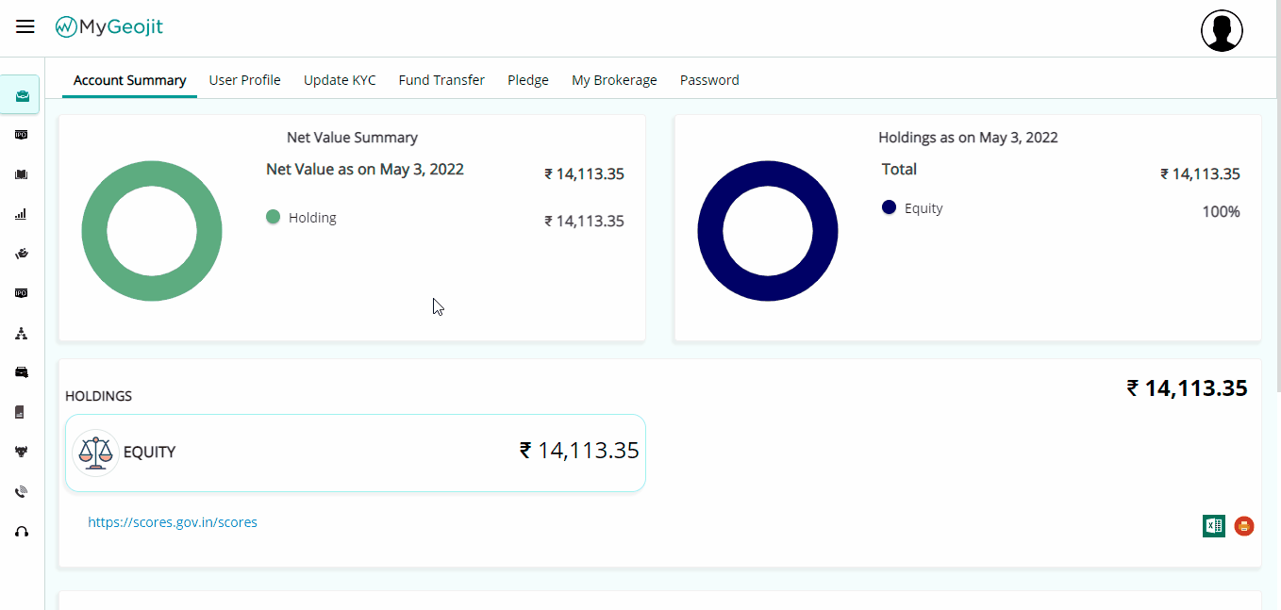
Task: Click the green Holding legend dot
Action: (274, 218)
